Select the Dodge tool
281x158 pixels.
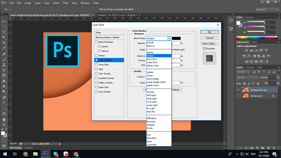coord(4,92)
